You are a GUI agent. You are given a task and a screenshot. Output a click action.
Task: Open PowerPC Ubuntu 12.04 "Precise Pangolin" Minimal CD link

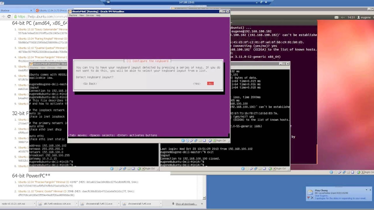coord(44,182)
